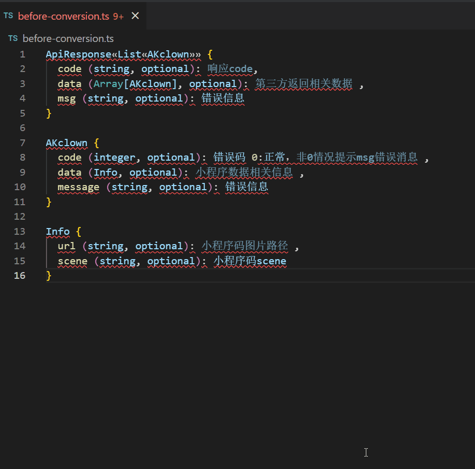Click the opening brace after AKclown on line 7
The height and width of the screenshot is (469, 475).
coord(97,143)
